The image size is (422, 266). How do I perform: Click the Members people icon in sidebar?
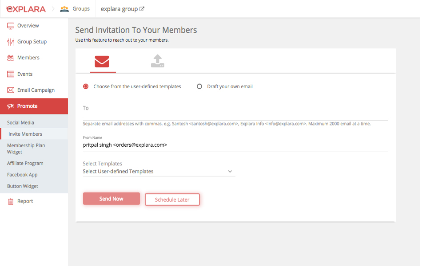click(11, 58)
